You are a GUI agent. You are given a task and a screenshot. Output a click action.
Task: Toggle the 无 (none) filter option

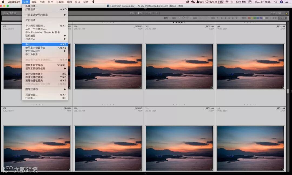[156, 13]
